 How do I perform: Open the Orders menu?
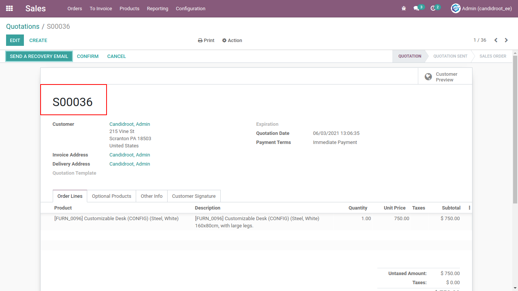tap(75, 8)
